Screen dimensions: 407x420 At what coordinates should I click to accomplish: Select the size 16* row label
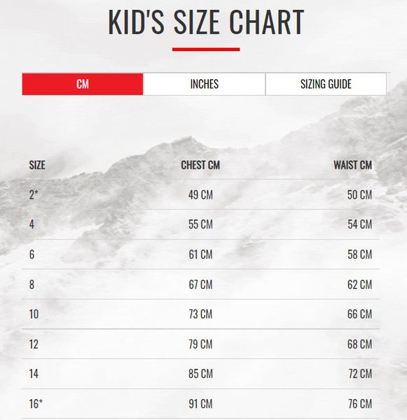36,404
